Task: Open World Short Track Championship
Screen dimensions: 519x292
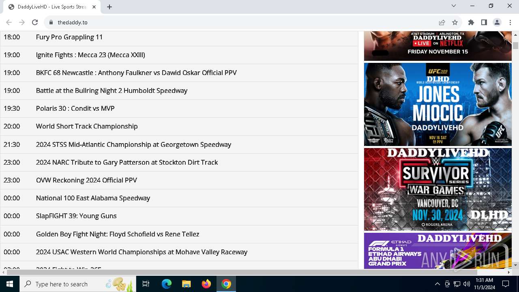Action: [87, 126]
